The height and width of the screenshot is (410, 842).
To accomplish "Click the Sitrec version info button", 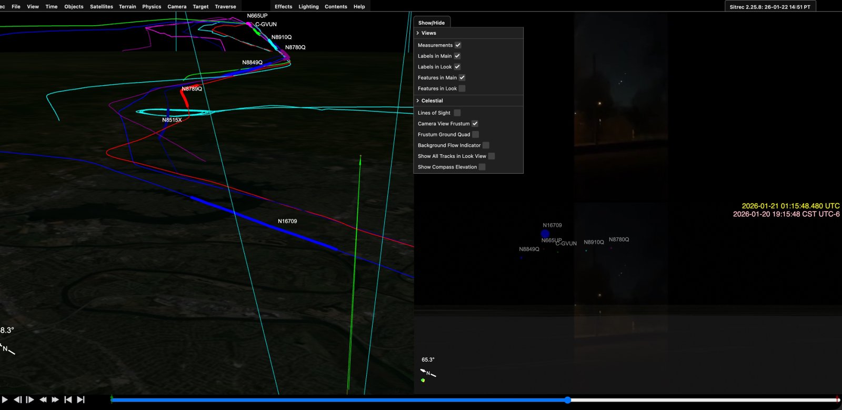I will (x=770, y=7).
